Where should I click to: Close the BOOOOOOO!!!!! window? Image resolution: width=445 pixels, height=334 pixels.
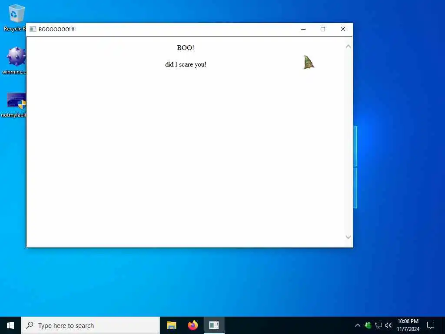342,29
